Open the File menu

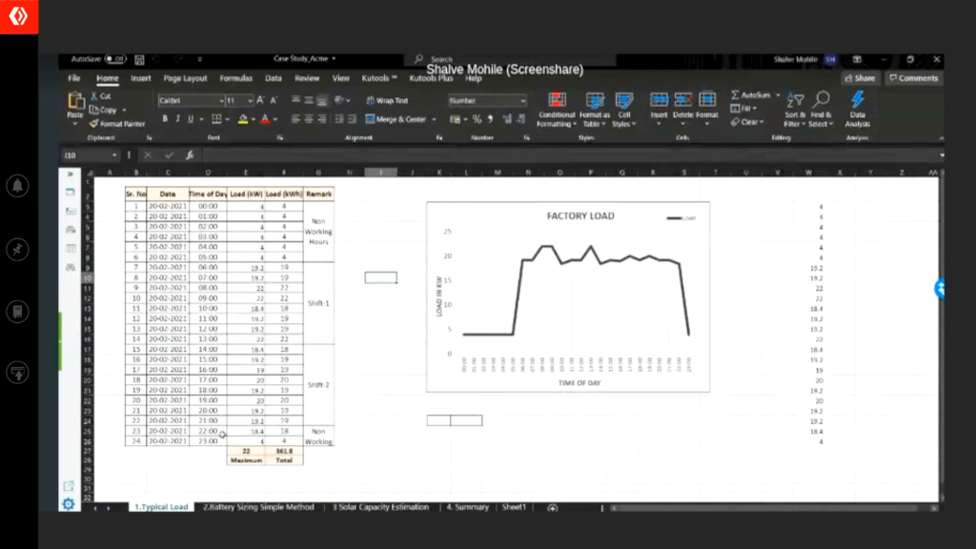click(x=74, y=78)
